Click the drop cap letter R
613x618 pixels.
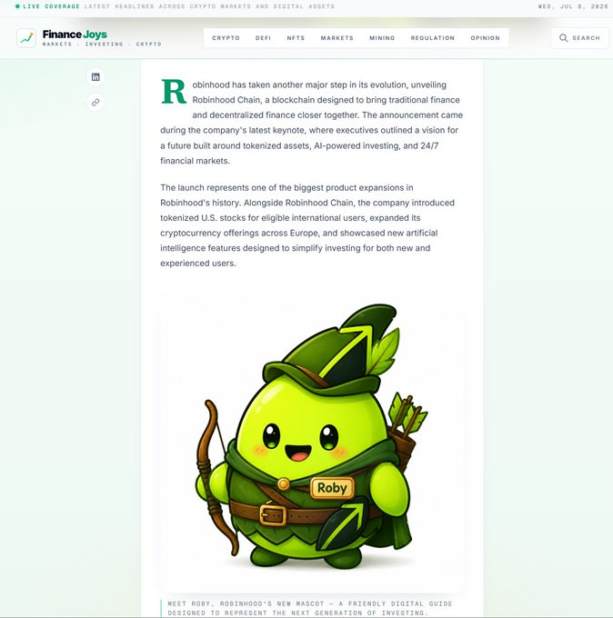click(x=174, y=92)
